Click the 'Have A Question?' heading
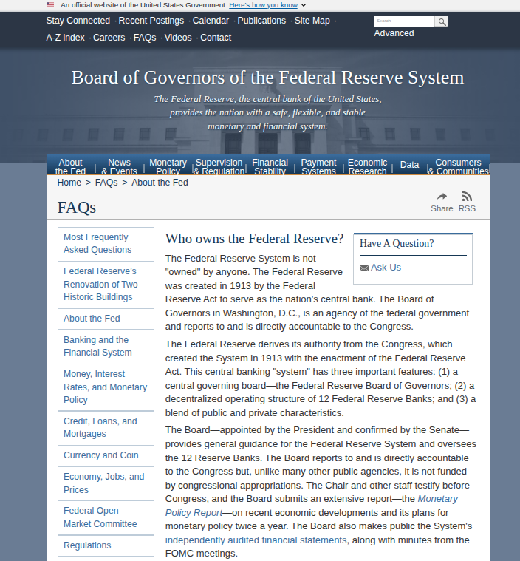520x561 pixels. [x=397, y=244]
